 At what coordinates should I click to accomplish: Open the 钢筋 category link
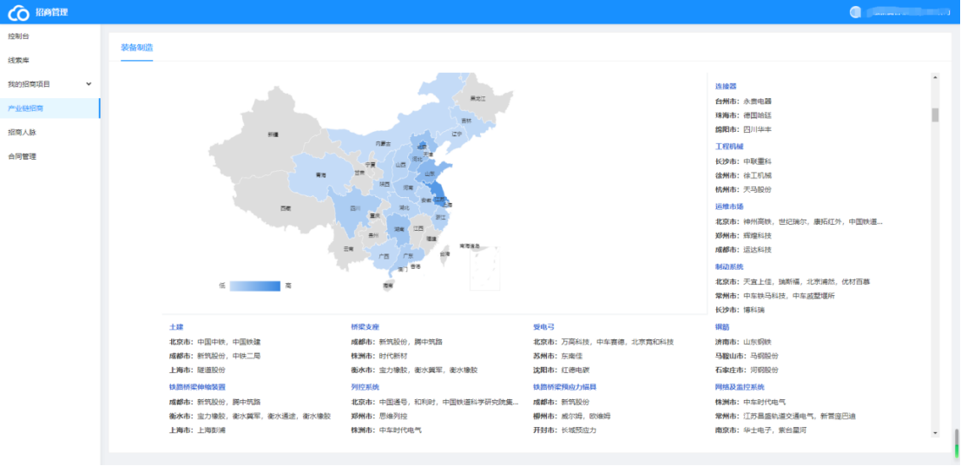click(722, 327)
